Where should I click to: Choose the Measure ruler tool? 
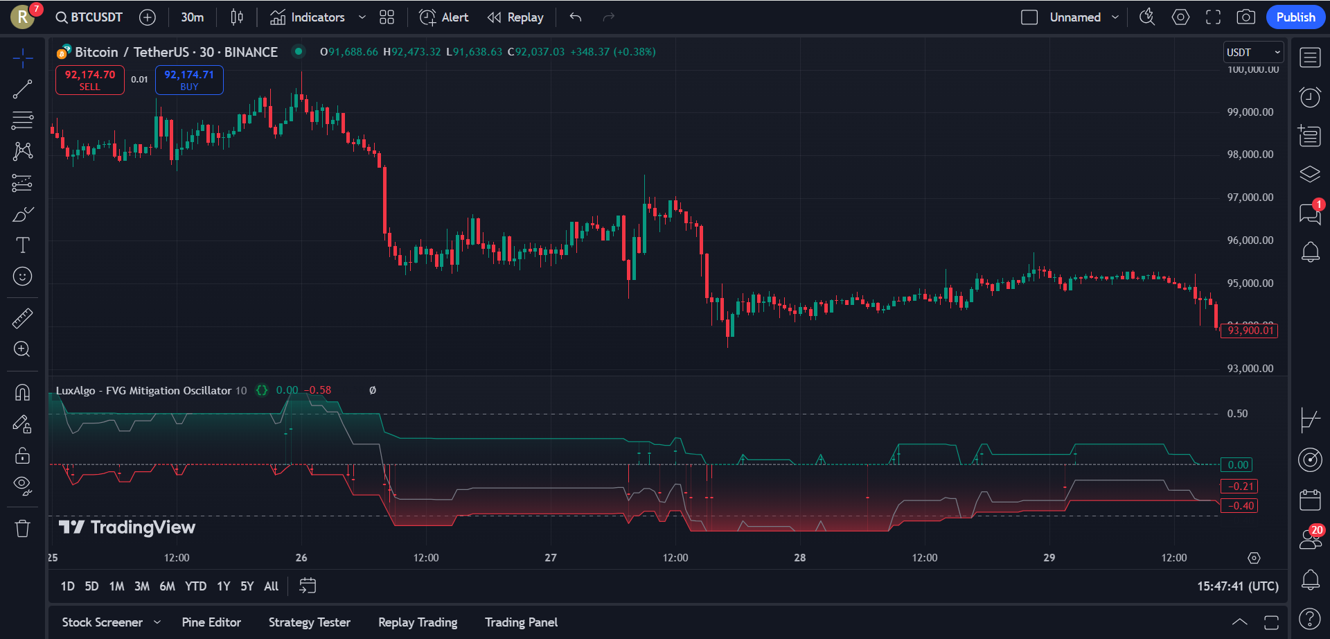point(22,318)
